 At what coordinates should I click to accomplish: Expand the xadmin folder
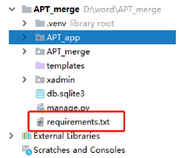pos(25,79)
